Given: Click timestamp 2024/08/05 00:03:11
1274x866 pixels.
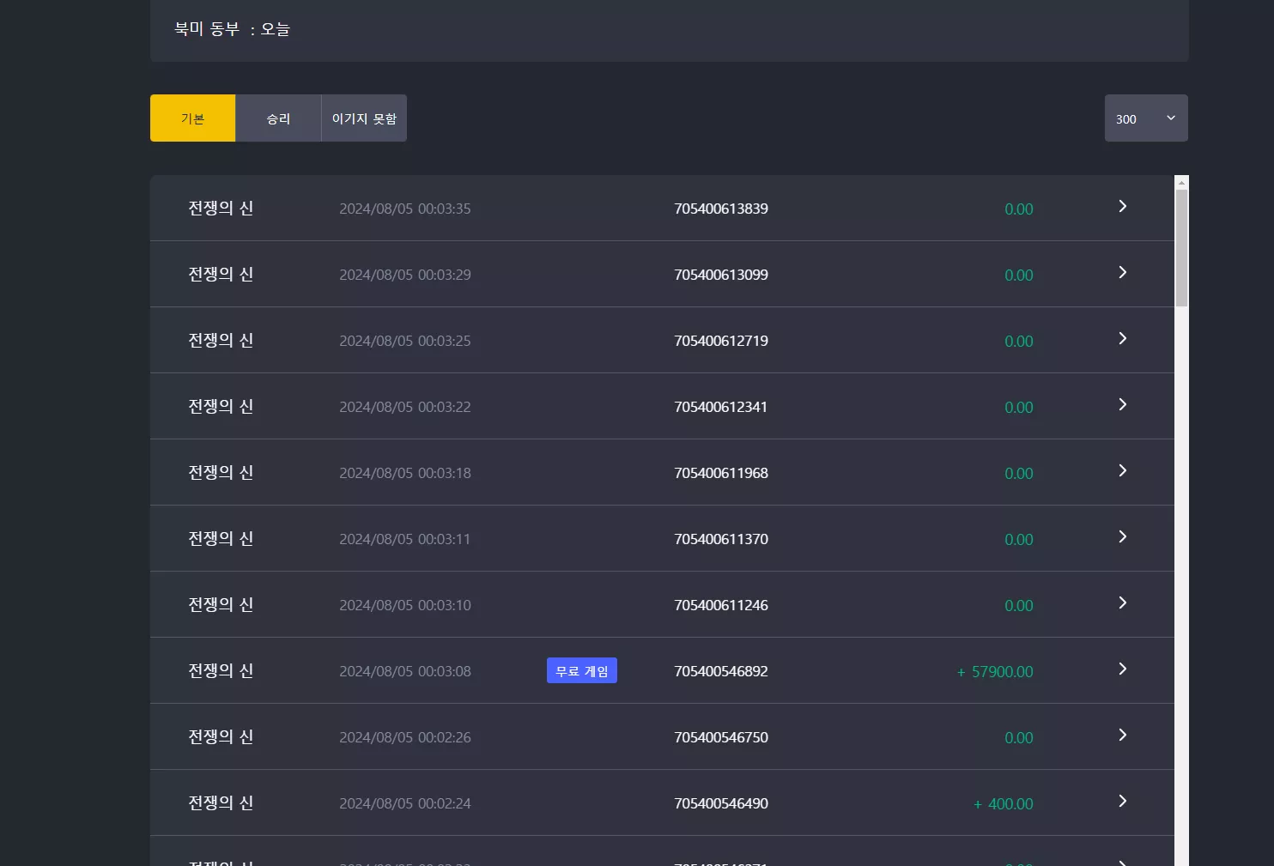Looking at the screenshot, I should pyautogui.click(x=405, y=539).
